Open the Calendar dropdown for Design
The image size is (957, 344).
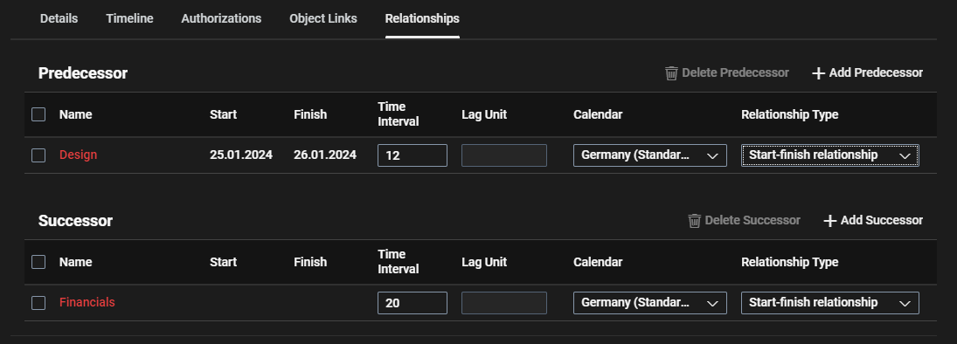pyautogui.click(x=650, y=155)
